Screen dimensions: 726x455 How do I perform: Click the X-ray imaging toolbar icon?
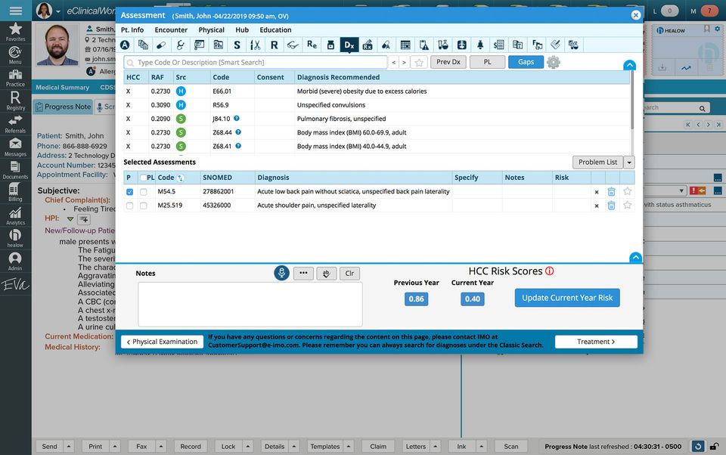[461, 45]
